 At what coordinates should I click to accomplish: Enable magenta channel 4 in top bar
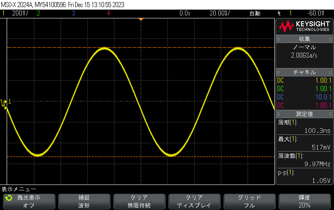coord(108,13)
